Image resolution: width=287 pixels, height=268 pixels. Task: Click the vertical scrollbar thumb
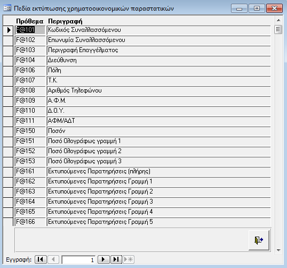[278, 29]
